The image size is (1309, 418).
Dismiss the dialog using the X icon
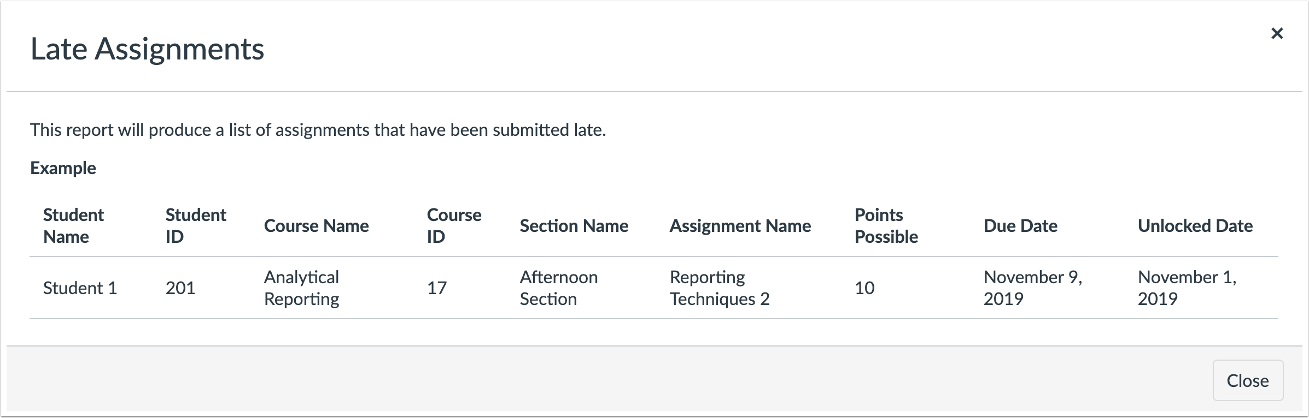1278,33
